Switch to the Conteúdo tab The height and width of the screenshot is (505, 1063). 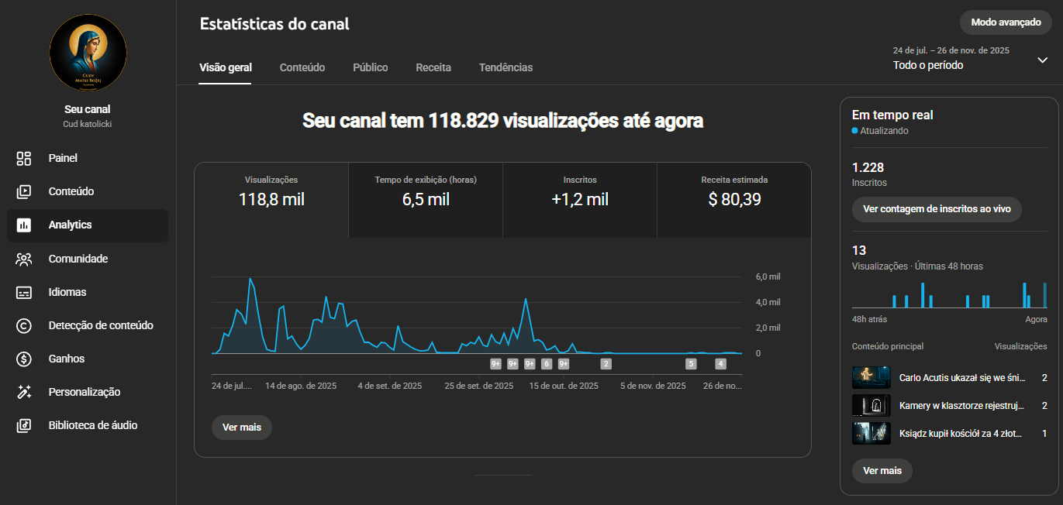[x=302, y=67]
